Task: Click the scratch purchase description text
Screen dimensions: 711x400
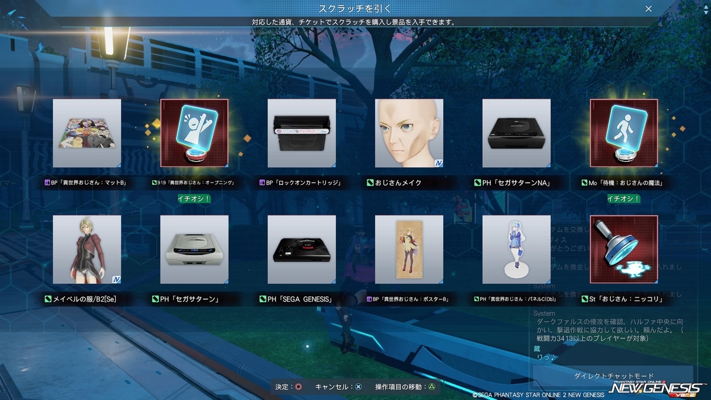Action: tap(355, 23)
